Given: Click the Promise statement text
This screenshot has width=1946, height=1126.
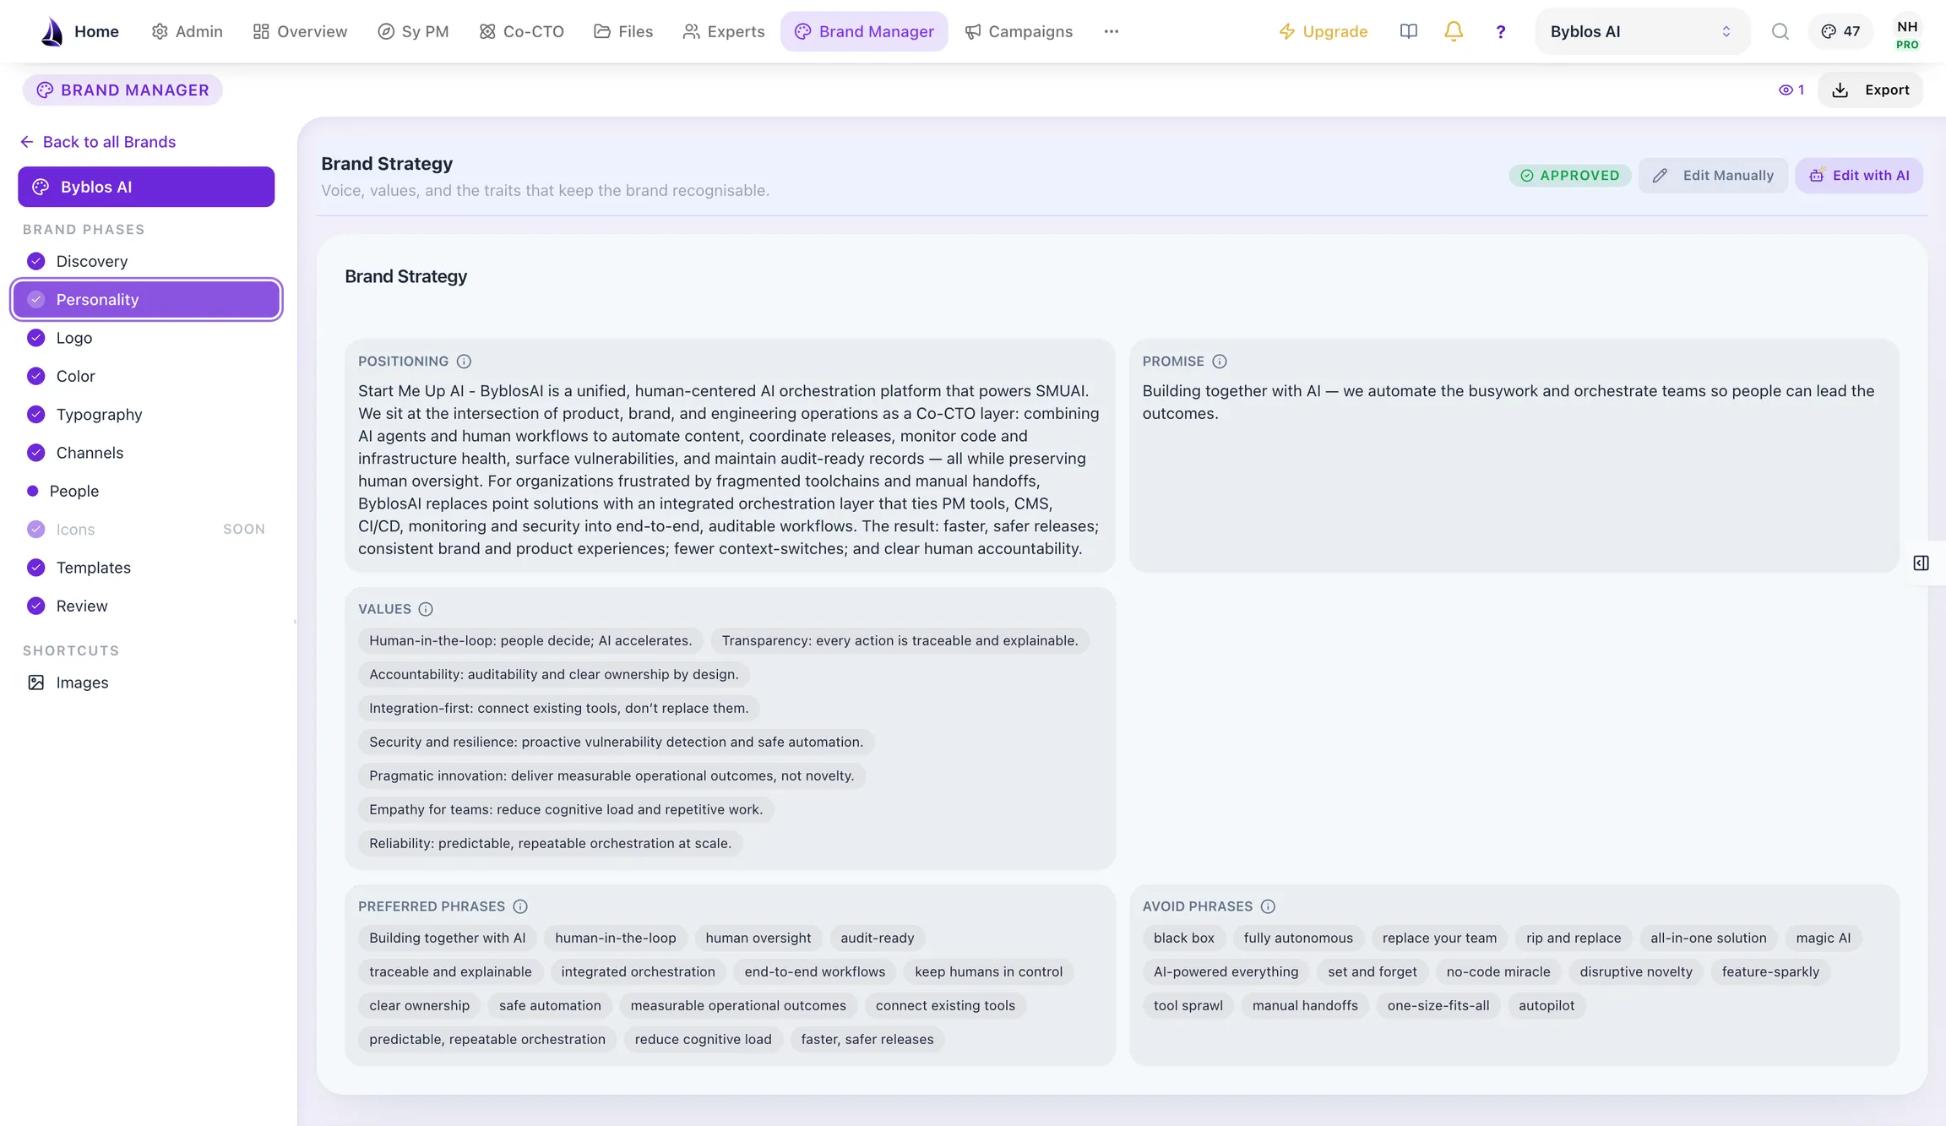Looking at the screenshot, I should coord(1508,402).
